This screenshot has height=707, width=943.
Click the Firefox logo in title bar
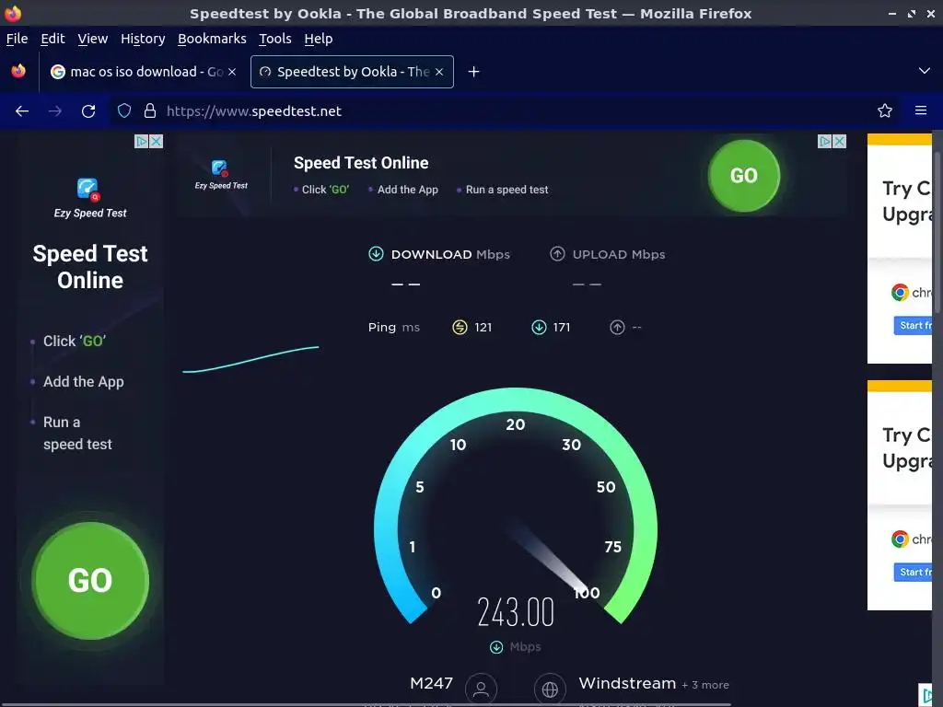click(13, 13)
